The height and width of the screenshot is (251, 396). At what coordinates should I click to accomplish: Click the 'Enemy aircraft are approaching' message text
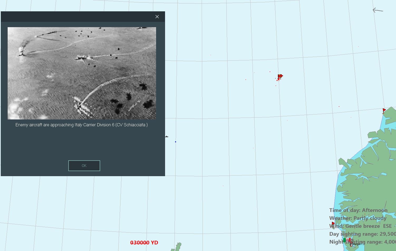click(81, 125)
